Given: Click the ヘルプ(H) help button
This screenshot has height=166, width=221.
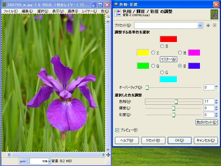Looking at the screenshot, I should [x=127, y=140].
